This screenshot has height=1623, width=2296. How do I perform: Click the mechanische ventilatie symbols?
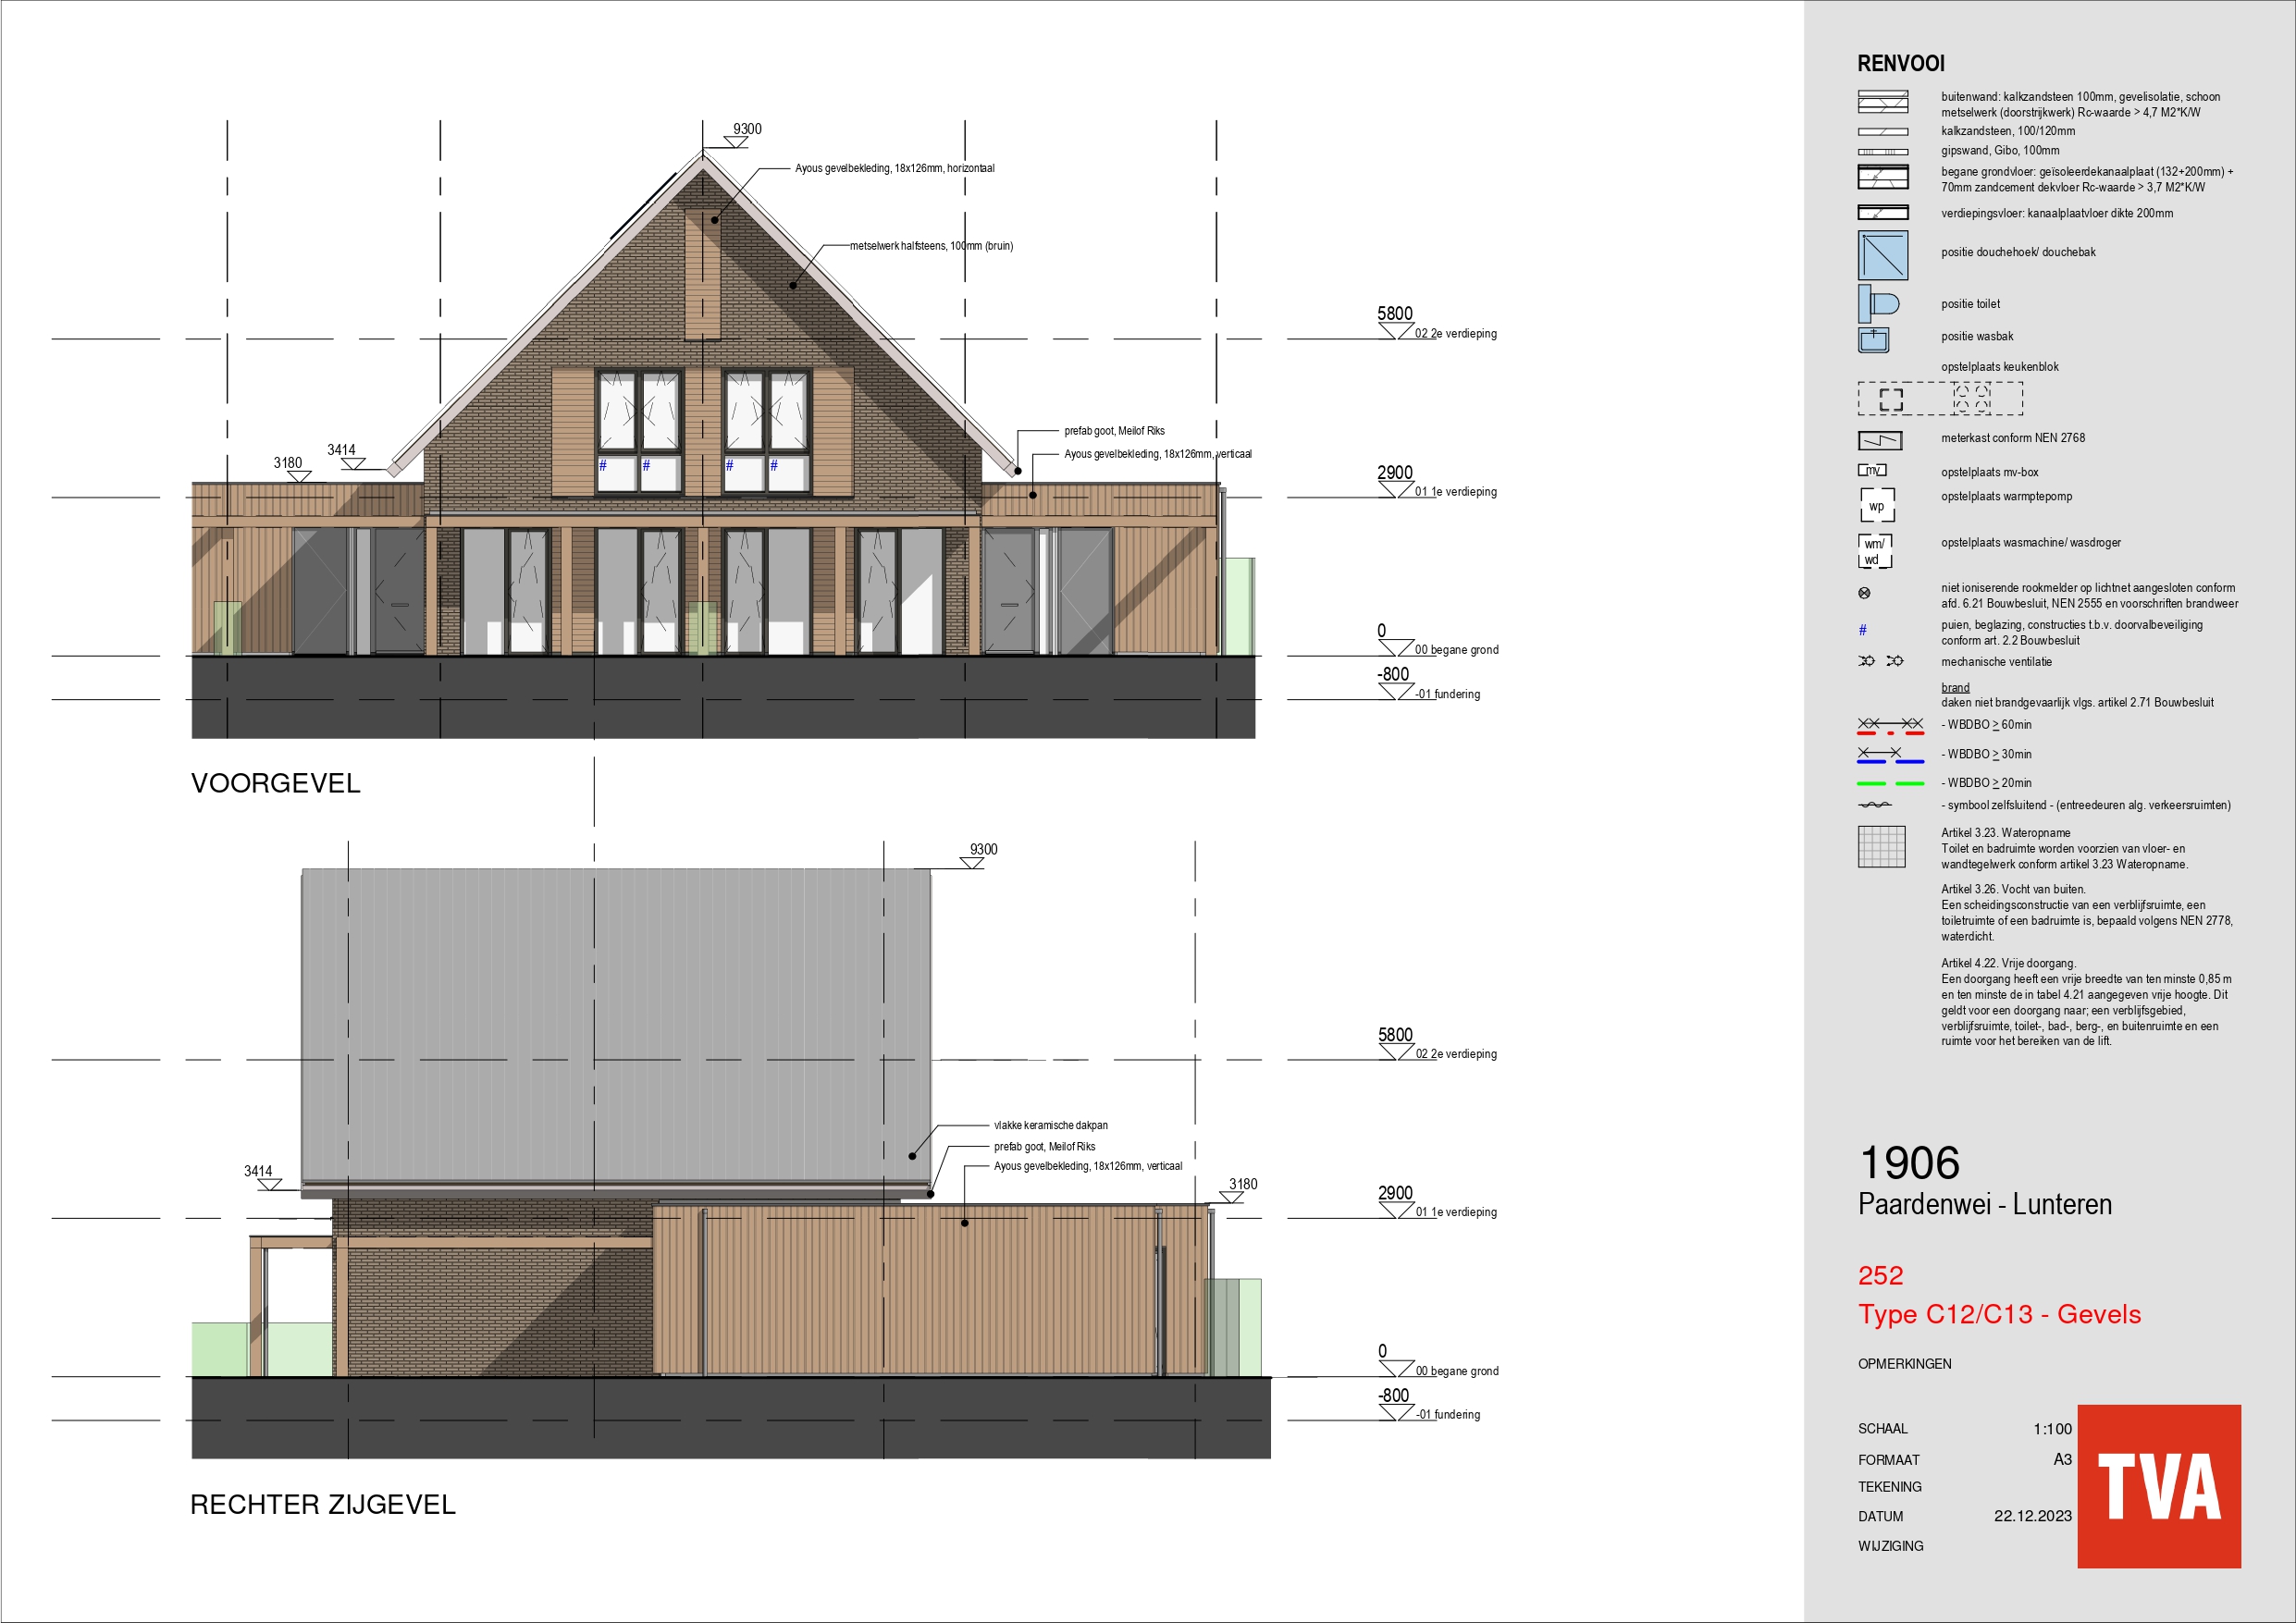point(1880,661)
